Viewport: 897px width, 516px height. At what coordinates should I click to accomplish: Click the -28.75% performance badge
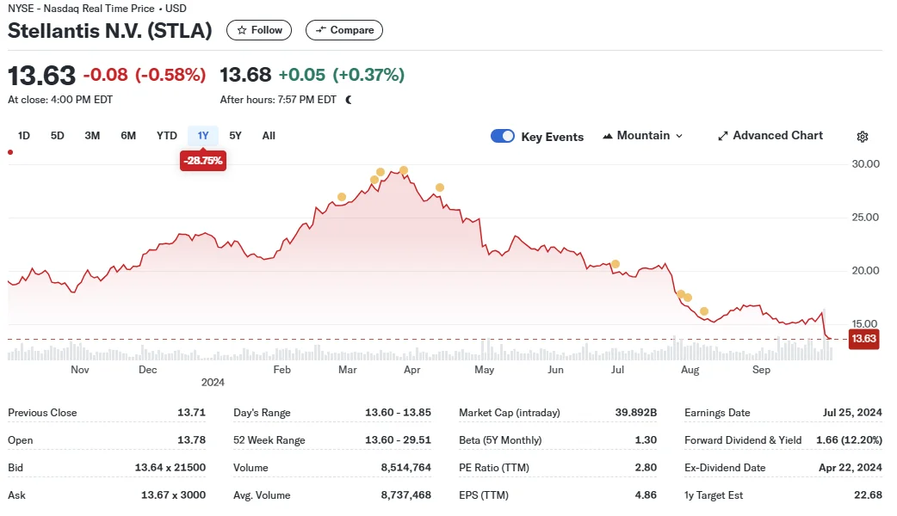203,161
